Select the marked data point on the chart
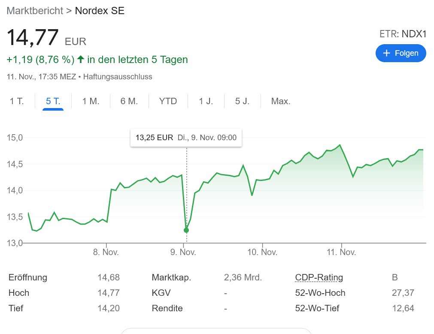This screenshot has width=434, height=334. point(186,230)
